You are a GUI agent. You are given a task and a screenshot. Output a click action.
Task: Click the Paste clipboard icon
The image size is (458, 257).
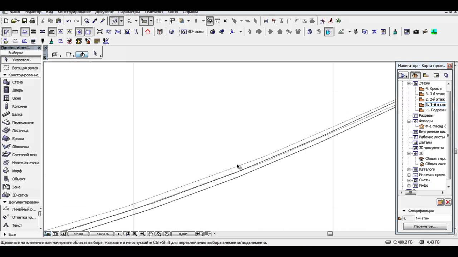pyautogui.click(x=58, y=21)
